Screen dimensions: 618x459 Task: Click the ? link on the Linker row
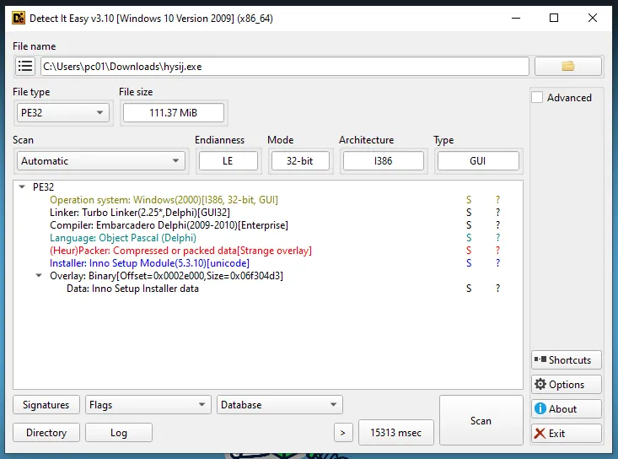point(497,213)
